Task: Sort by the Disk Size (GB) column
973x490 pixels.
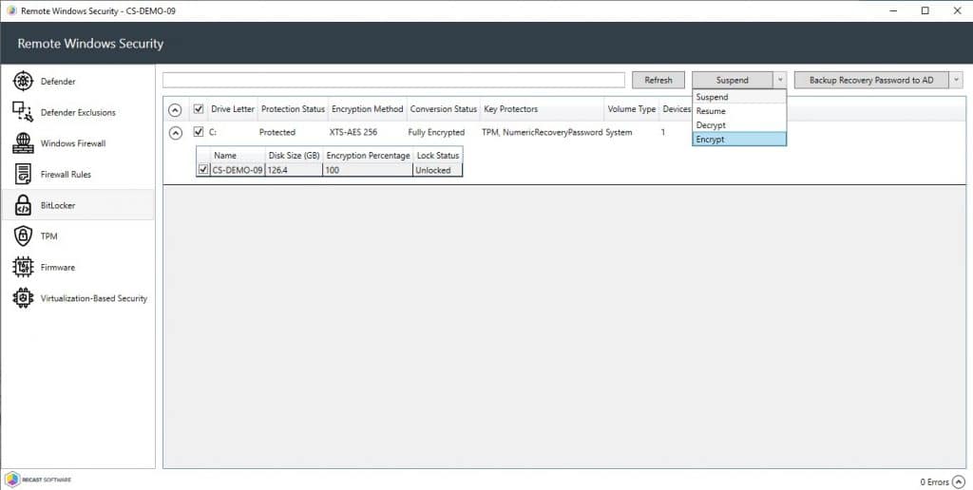Action: coord(295,155)
